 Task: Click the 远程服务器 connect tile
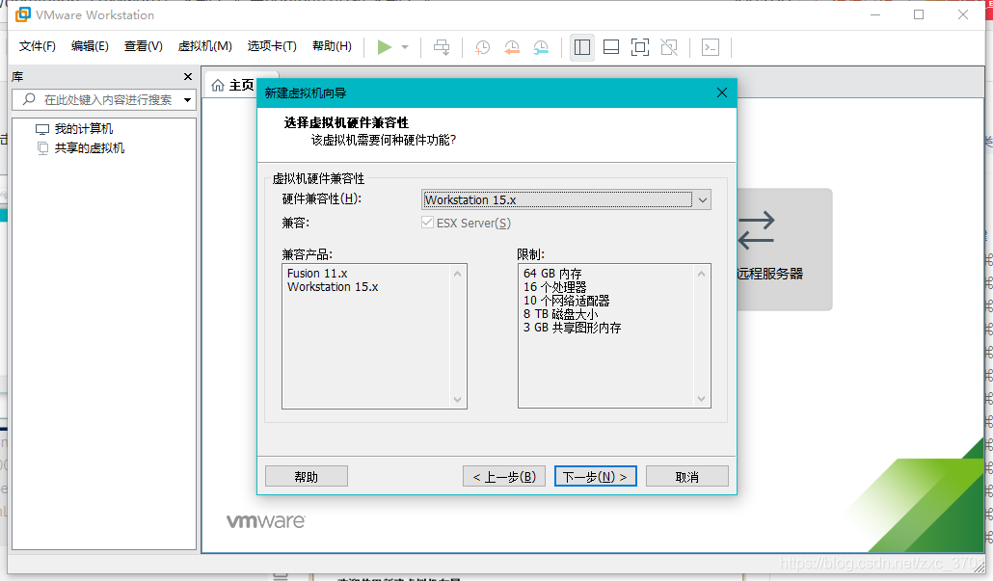click(784, 250)
